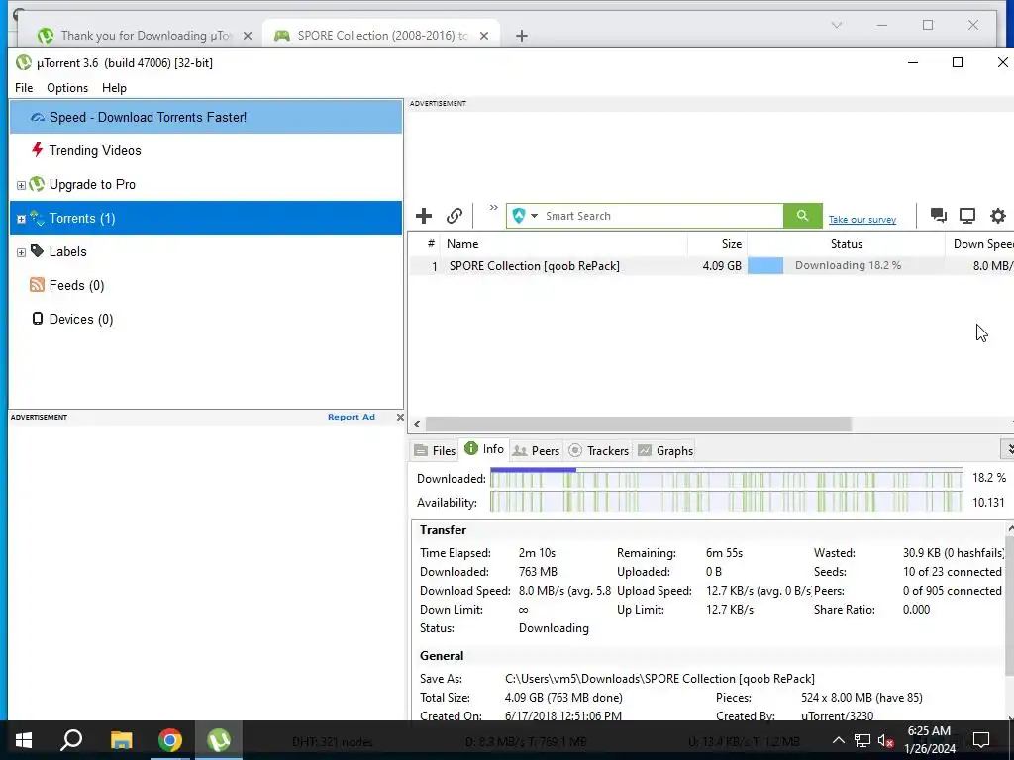
Task: Click the Devices phone icon
Action: [x=38, y=318]
